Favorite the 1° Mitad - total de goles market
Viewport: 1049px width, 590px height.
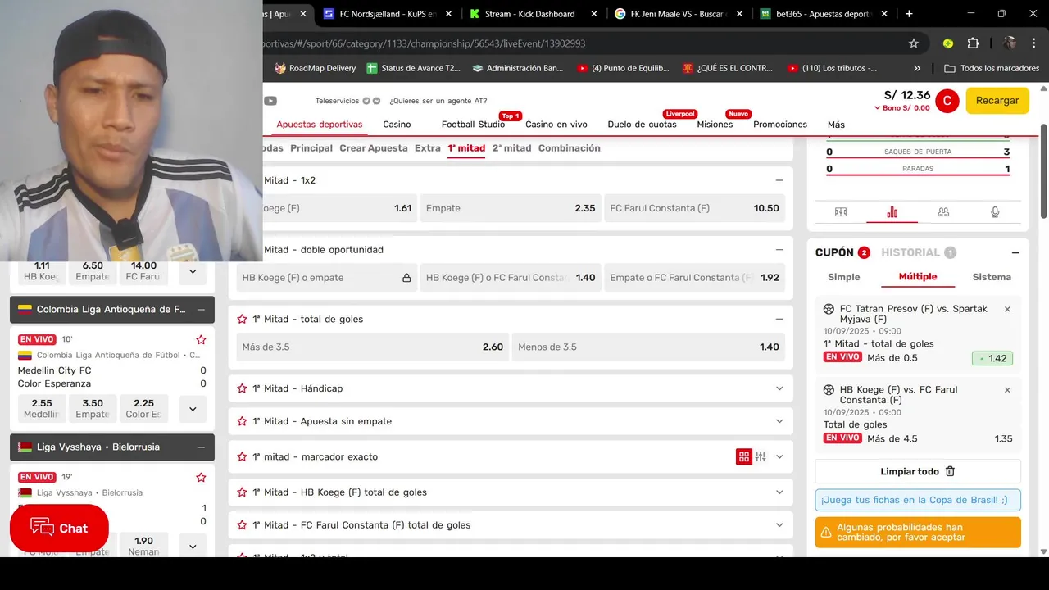click(242, 320)
